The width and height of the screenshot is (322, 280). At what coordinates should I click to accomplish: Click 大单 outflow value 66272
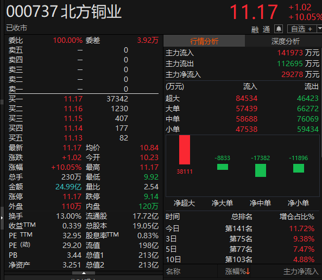(308, 109)
